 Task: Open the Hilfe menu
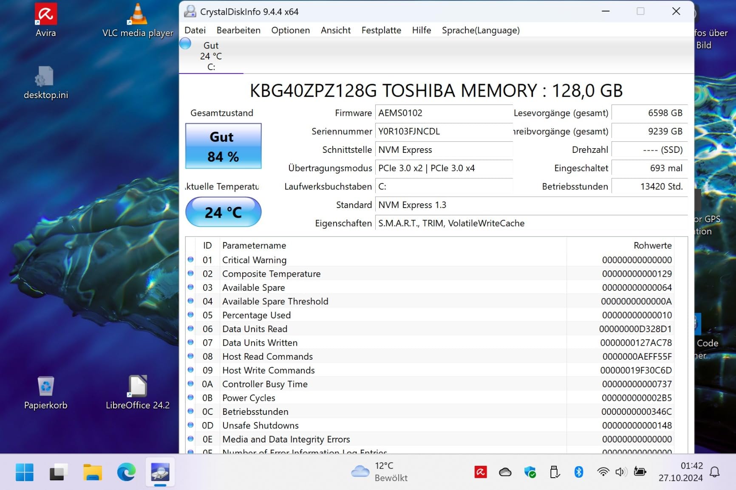coord(422,30)
